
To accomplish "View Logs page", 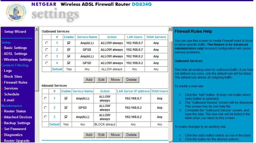I will pyautogui.click(x=8, y=71).
